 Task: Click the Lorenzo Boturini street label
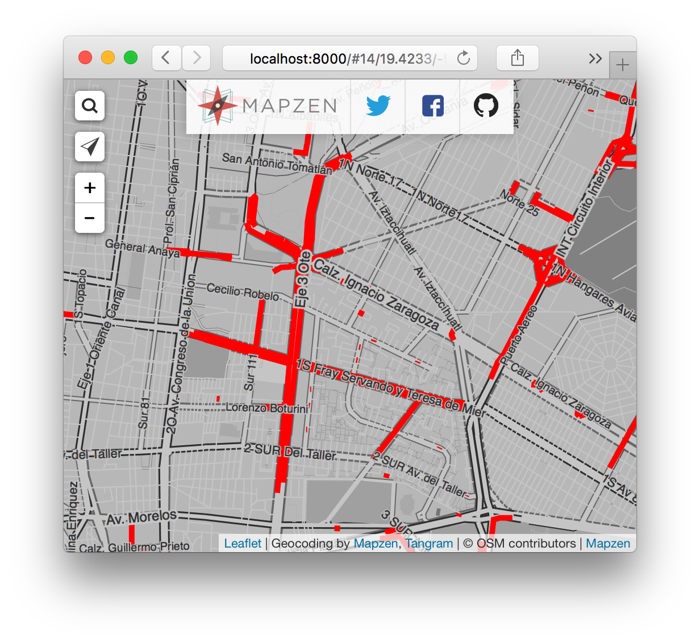(267, 408)
